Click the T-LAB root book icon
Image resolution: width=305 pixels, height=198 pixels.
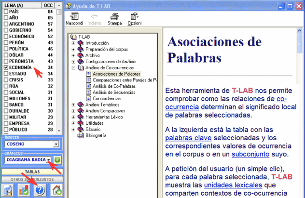point(73,37)
